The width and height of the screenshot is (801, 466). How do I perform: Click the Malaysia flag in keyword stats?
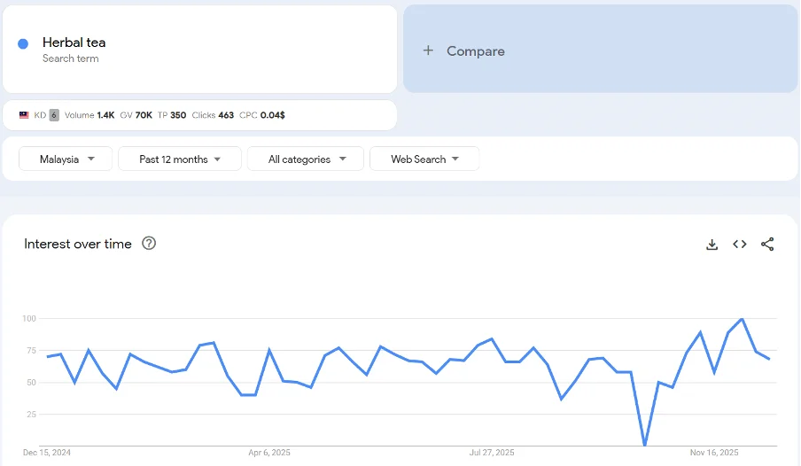24,115
